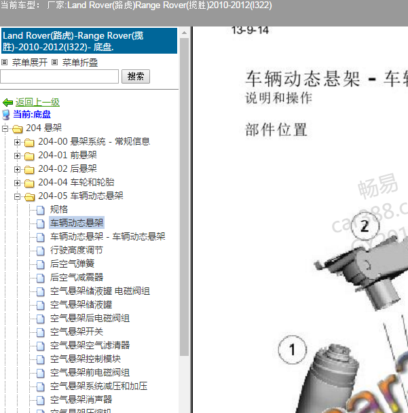
Task: Open the 空气悬架消声器 document
Action: pos(81,400)
